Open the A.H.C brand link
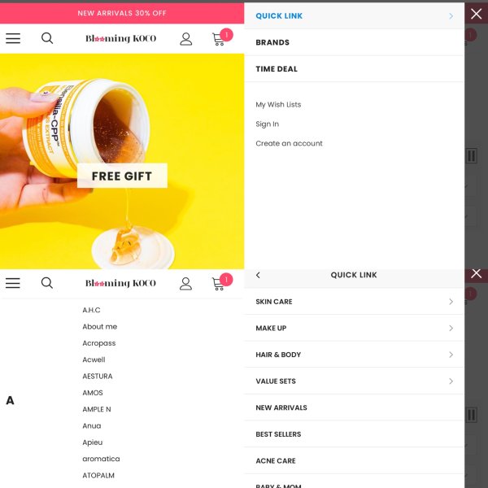Viewport: 488px width, 488px height. (x=91, y=310)
